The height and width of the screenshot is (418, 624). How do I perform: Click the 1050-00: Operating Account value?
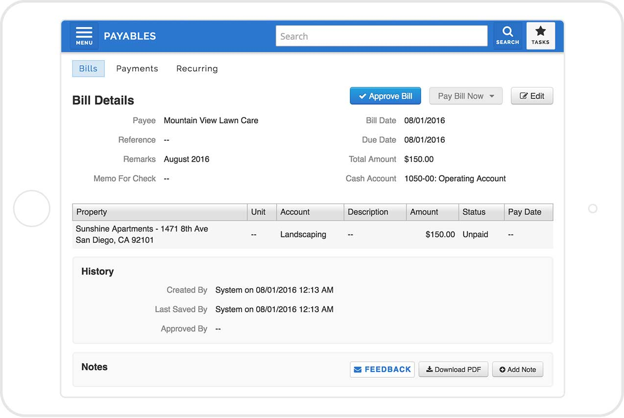pos(455,179)
